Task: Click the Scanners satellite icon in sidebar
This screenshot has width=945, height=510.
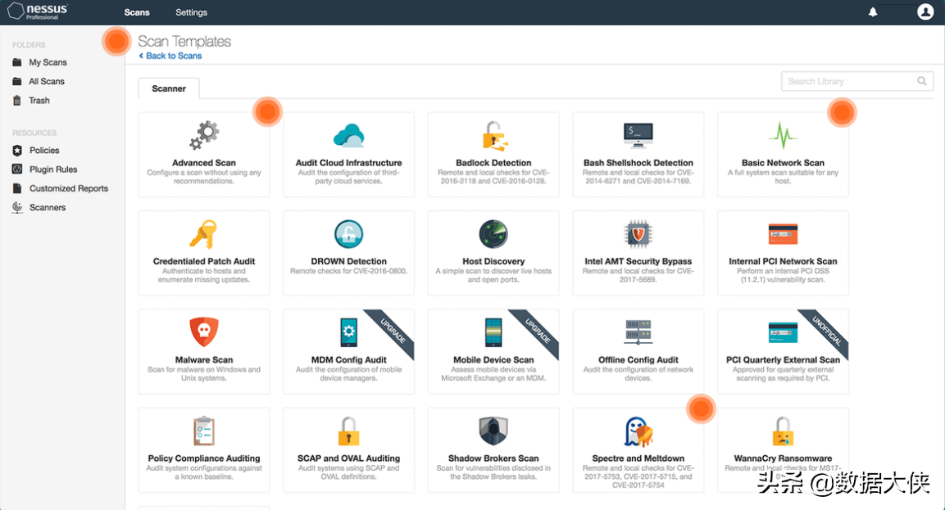Action: click(x=17, y=208)
